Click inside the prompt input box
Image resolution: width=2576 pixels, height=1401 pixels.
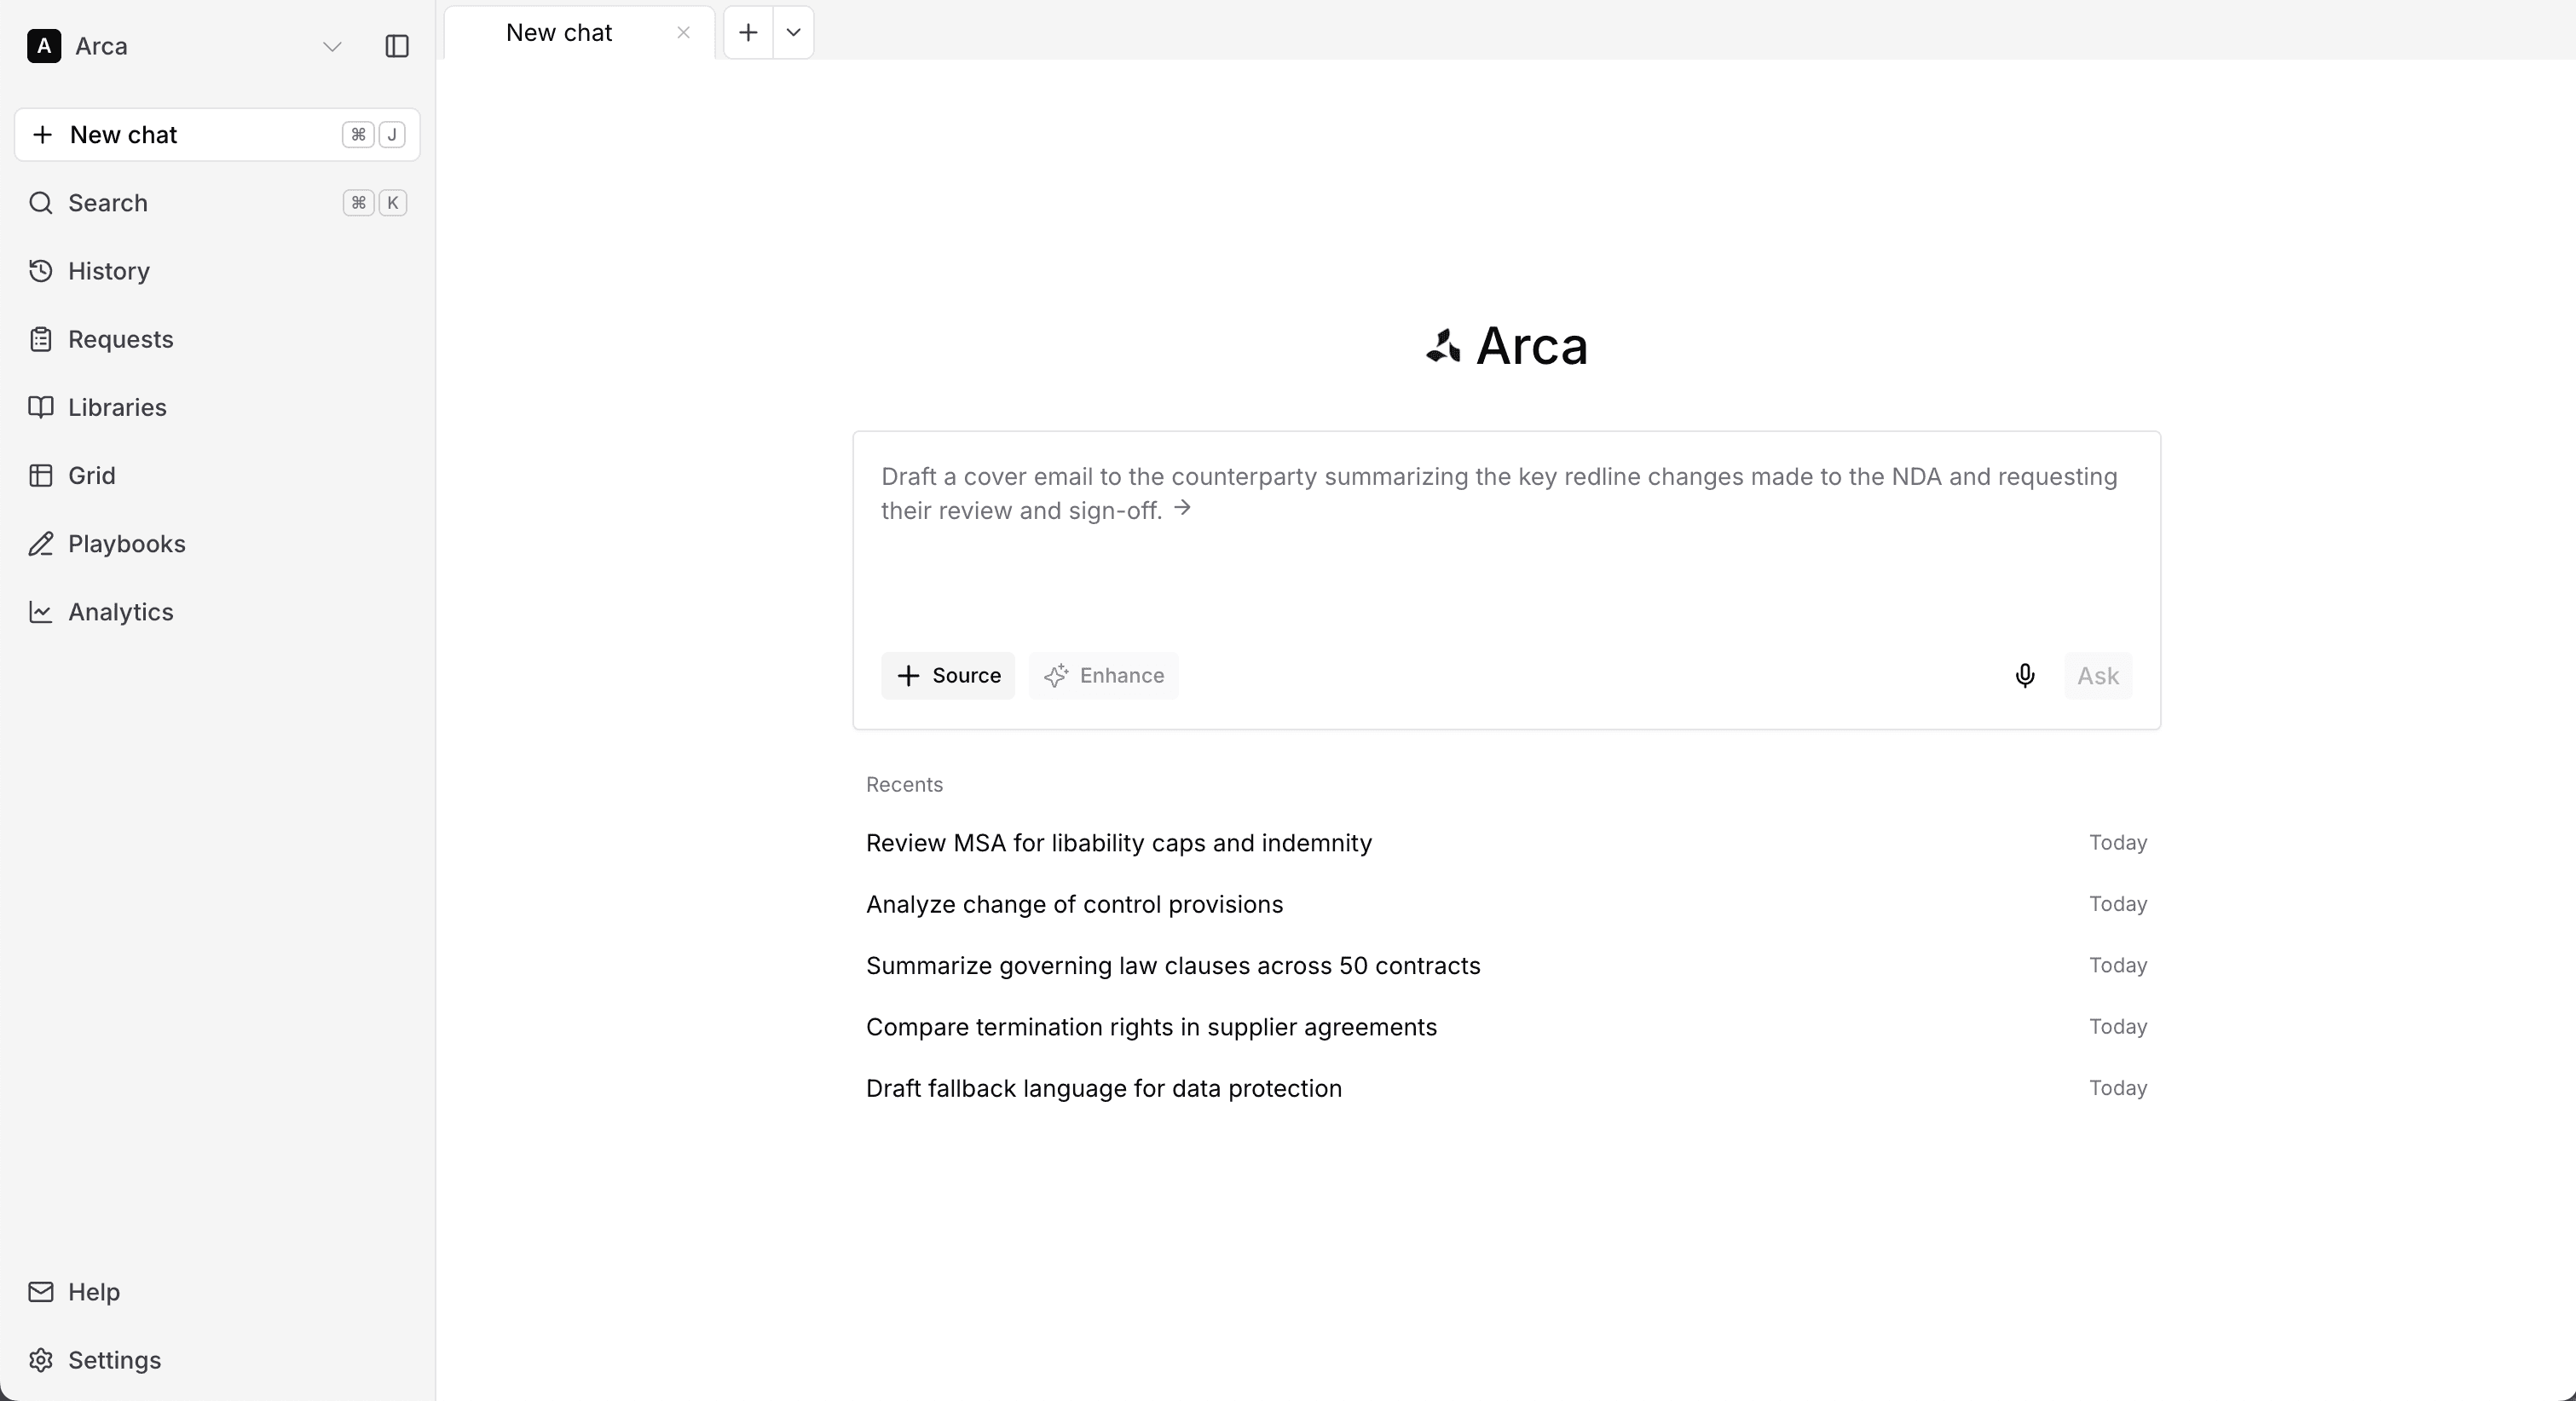click(x=1500, y=560)
